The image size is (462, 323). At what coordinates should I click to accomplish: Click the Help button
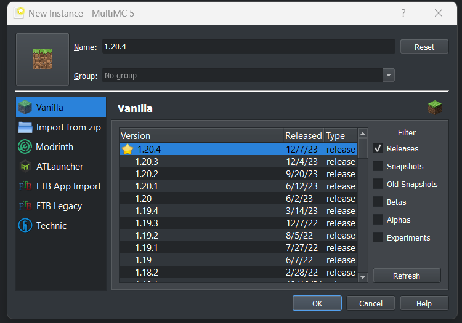tap(424, 303)
